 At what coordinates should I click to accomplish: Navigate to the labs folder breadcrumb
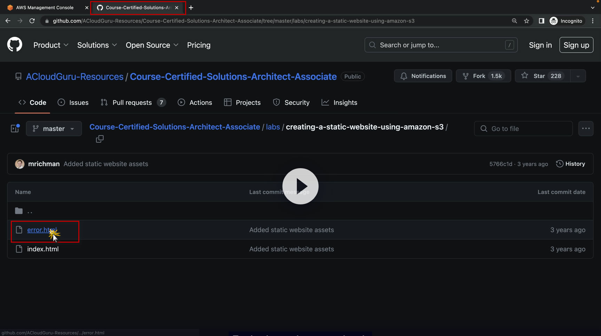[x=273, y=127]
